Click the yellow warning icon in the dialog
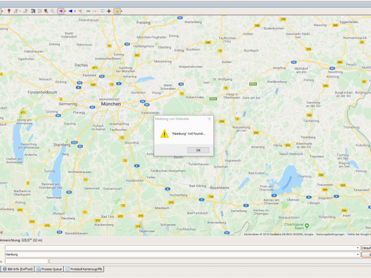The image size is (371, 278). (164, 134)
